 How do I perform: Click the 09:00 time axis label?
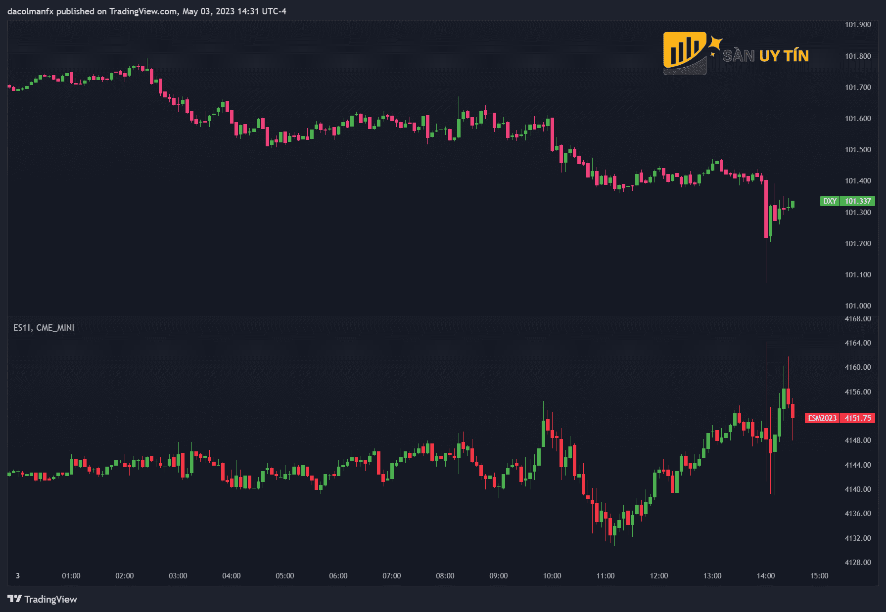pyautogui.click(x=499, y=576)
